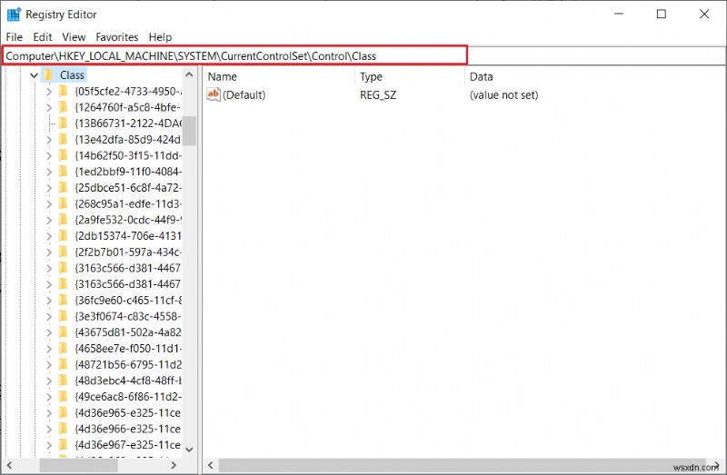Click the tree pane scroll down arrow
The width and height of the screenshot is (727, 475).
click(x=189, y=449)
